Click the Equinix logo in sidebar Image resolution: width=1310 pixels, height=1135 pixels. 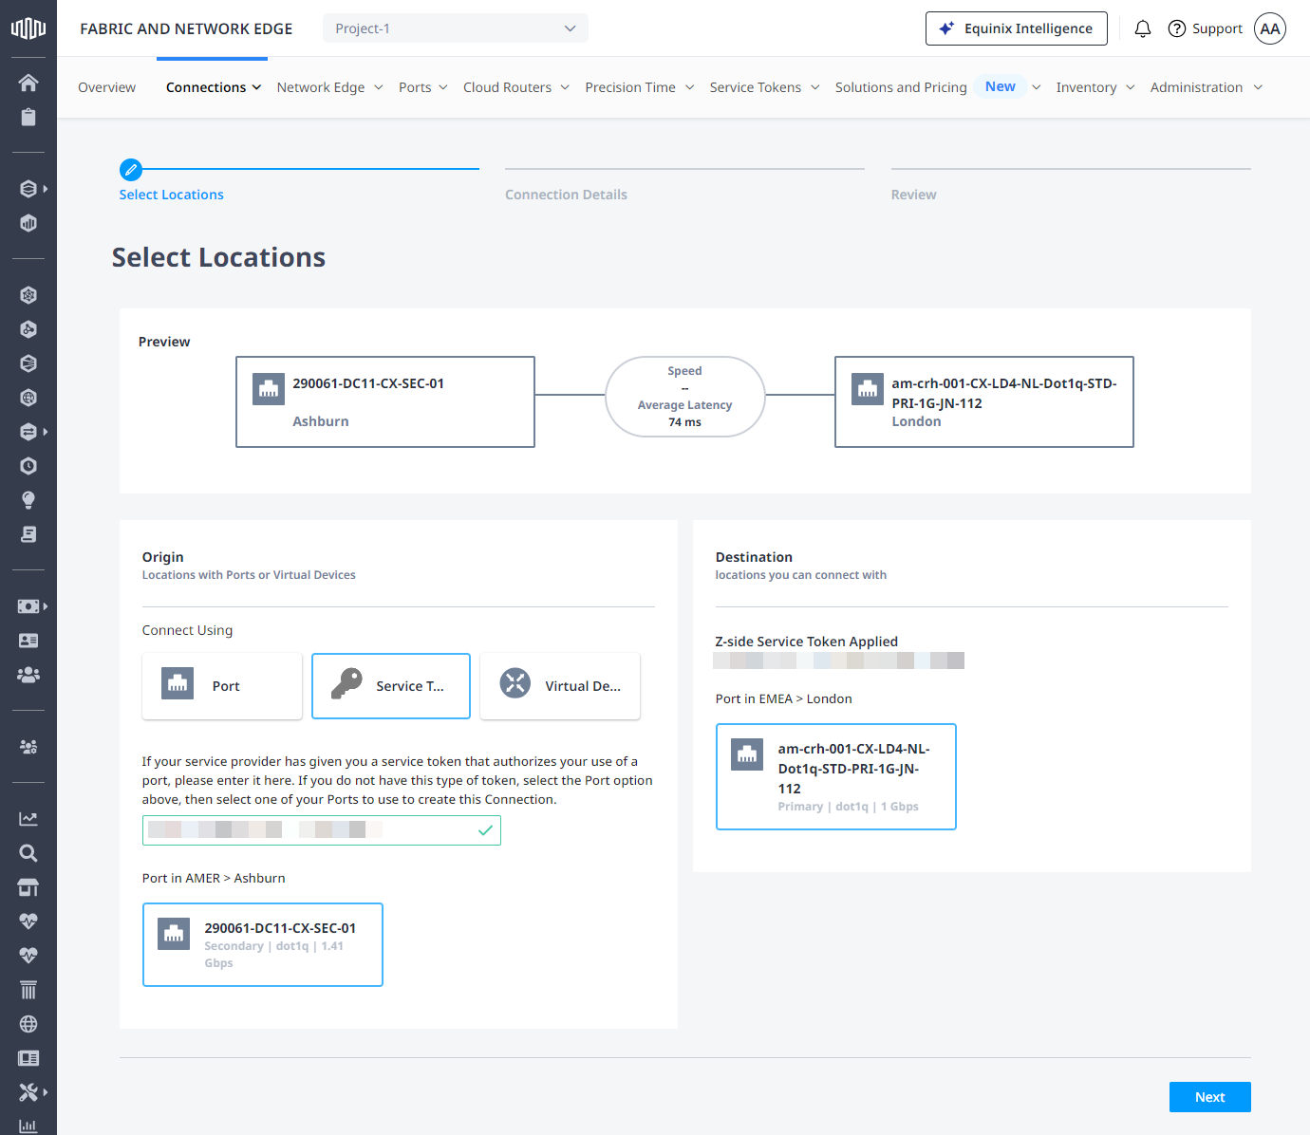point(28,28)
